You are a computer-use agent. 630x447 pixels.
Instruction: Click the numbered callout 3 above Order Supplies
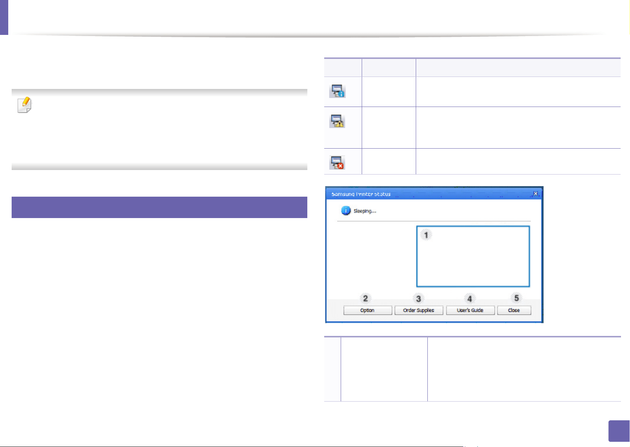(419, 299)
